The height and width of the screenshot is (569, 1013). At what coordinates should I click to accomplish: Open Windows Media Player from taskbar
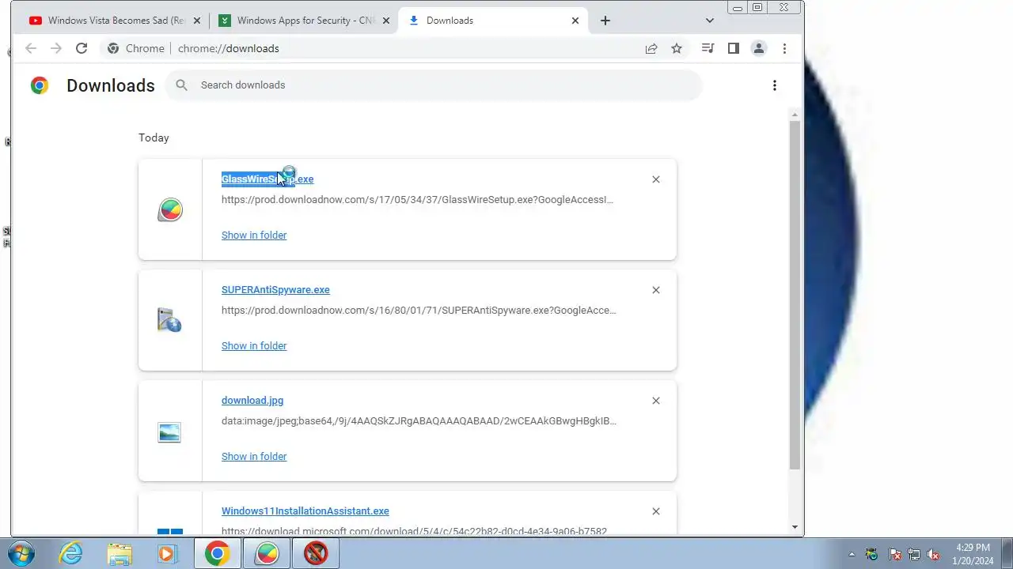(167, 553)
